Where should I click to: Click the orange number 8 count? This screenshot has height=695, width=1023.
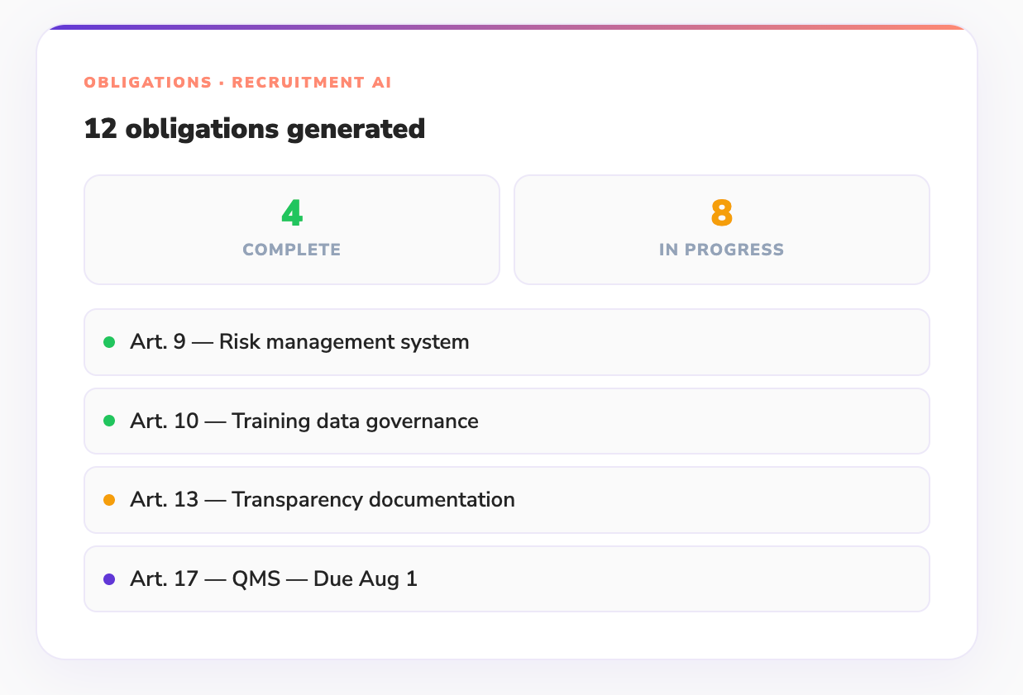[722, 214]
